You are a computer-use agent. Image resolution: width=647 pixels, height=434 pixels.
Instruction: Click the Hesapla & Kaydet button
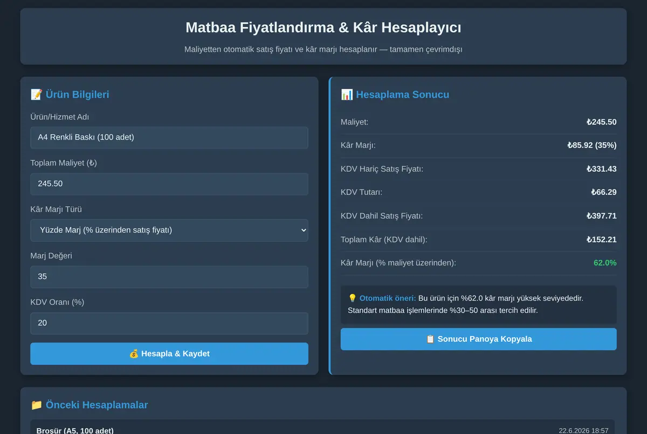coord(169,354)
